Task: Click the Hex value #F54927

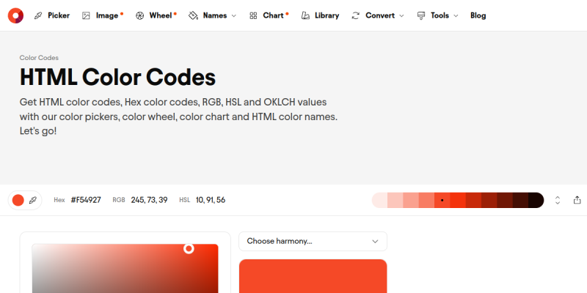Action: (x=86, y=200)
